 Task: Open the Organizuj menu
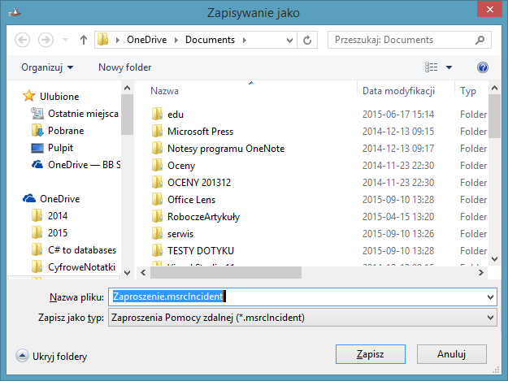47,67
